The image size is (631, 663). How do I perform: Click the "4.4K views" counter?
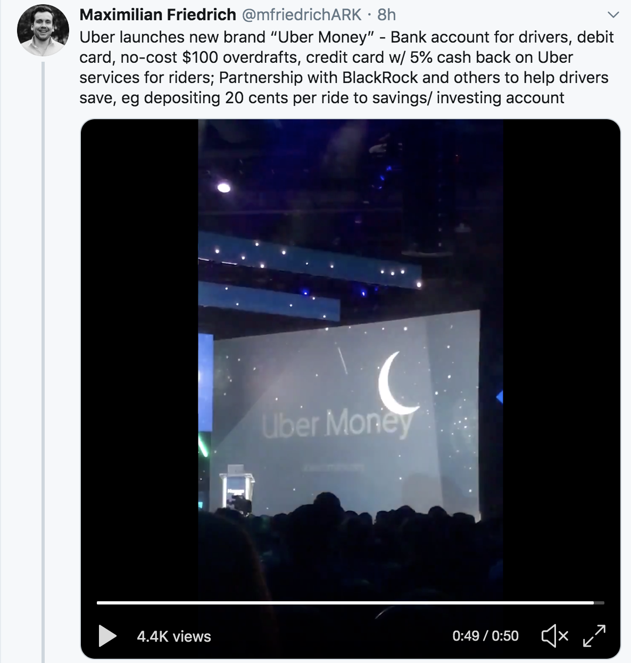tap(174, 636)
